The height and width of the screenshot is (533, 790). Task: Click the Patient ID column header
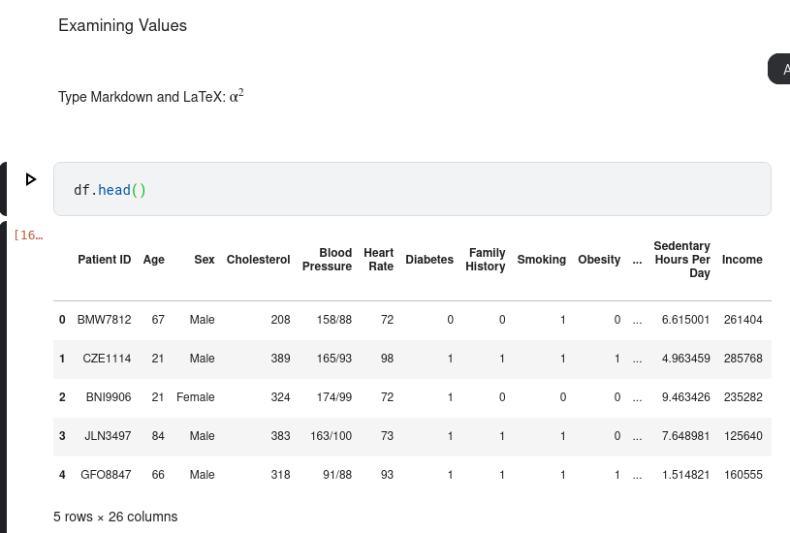[104, 260]
